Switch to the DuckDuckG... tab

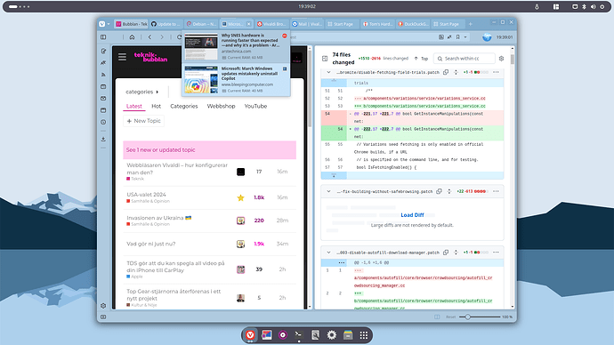pyautogui.click(x=413, y=24)
